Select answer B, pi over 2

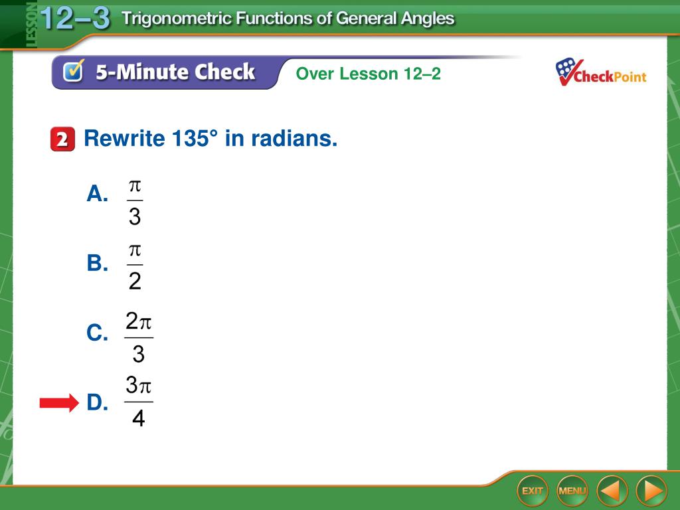[115, 267]
